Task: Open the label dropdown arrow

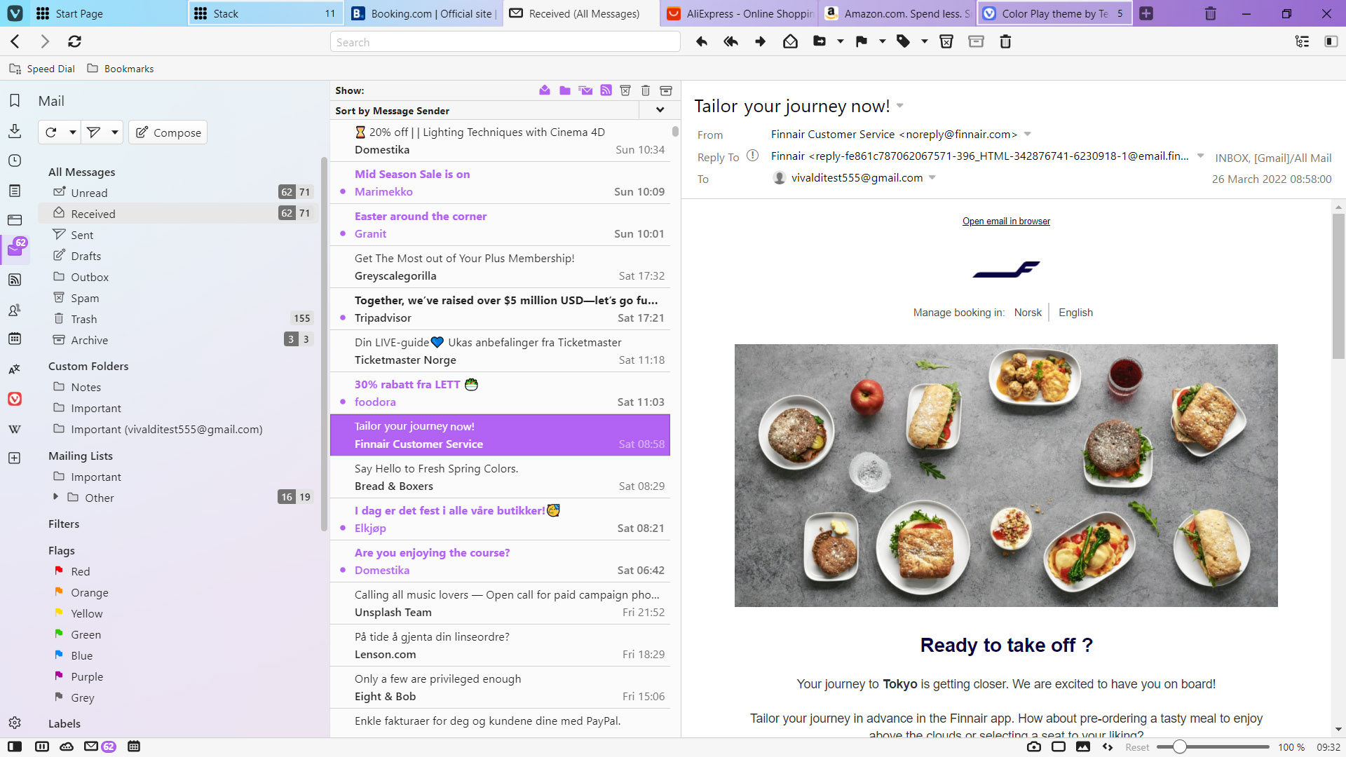Action: point(925,42)
